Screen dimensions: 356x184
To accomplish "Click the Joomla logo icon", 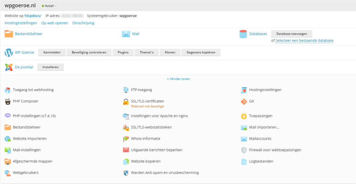I will (x=9, y=67).
